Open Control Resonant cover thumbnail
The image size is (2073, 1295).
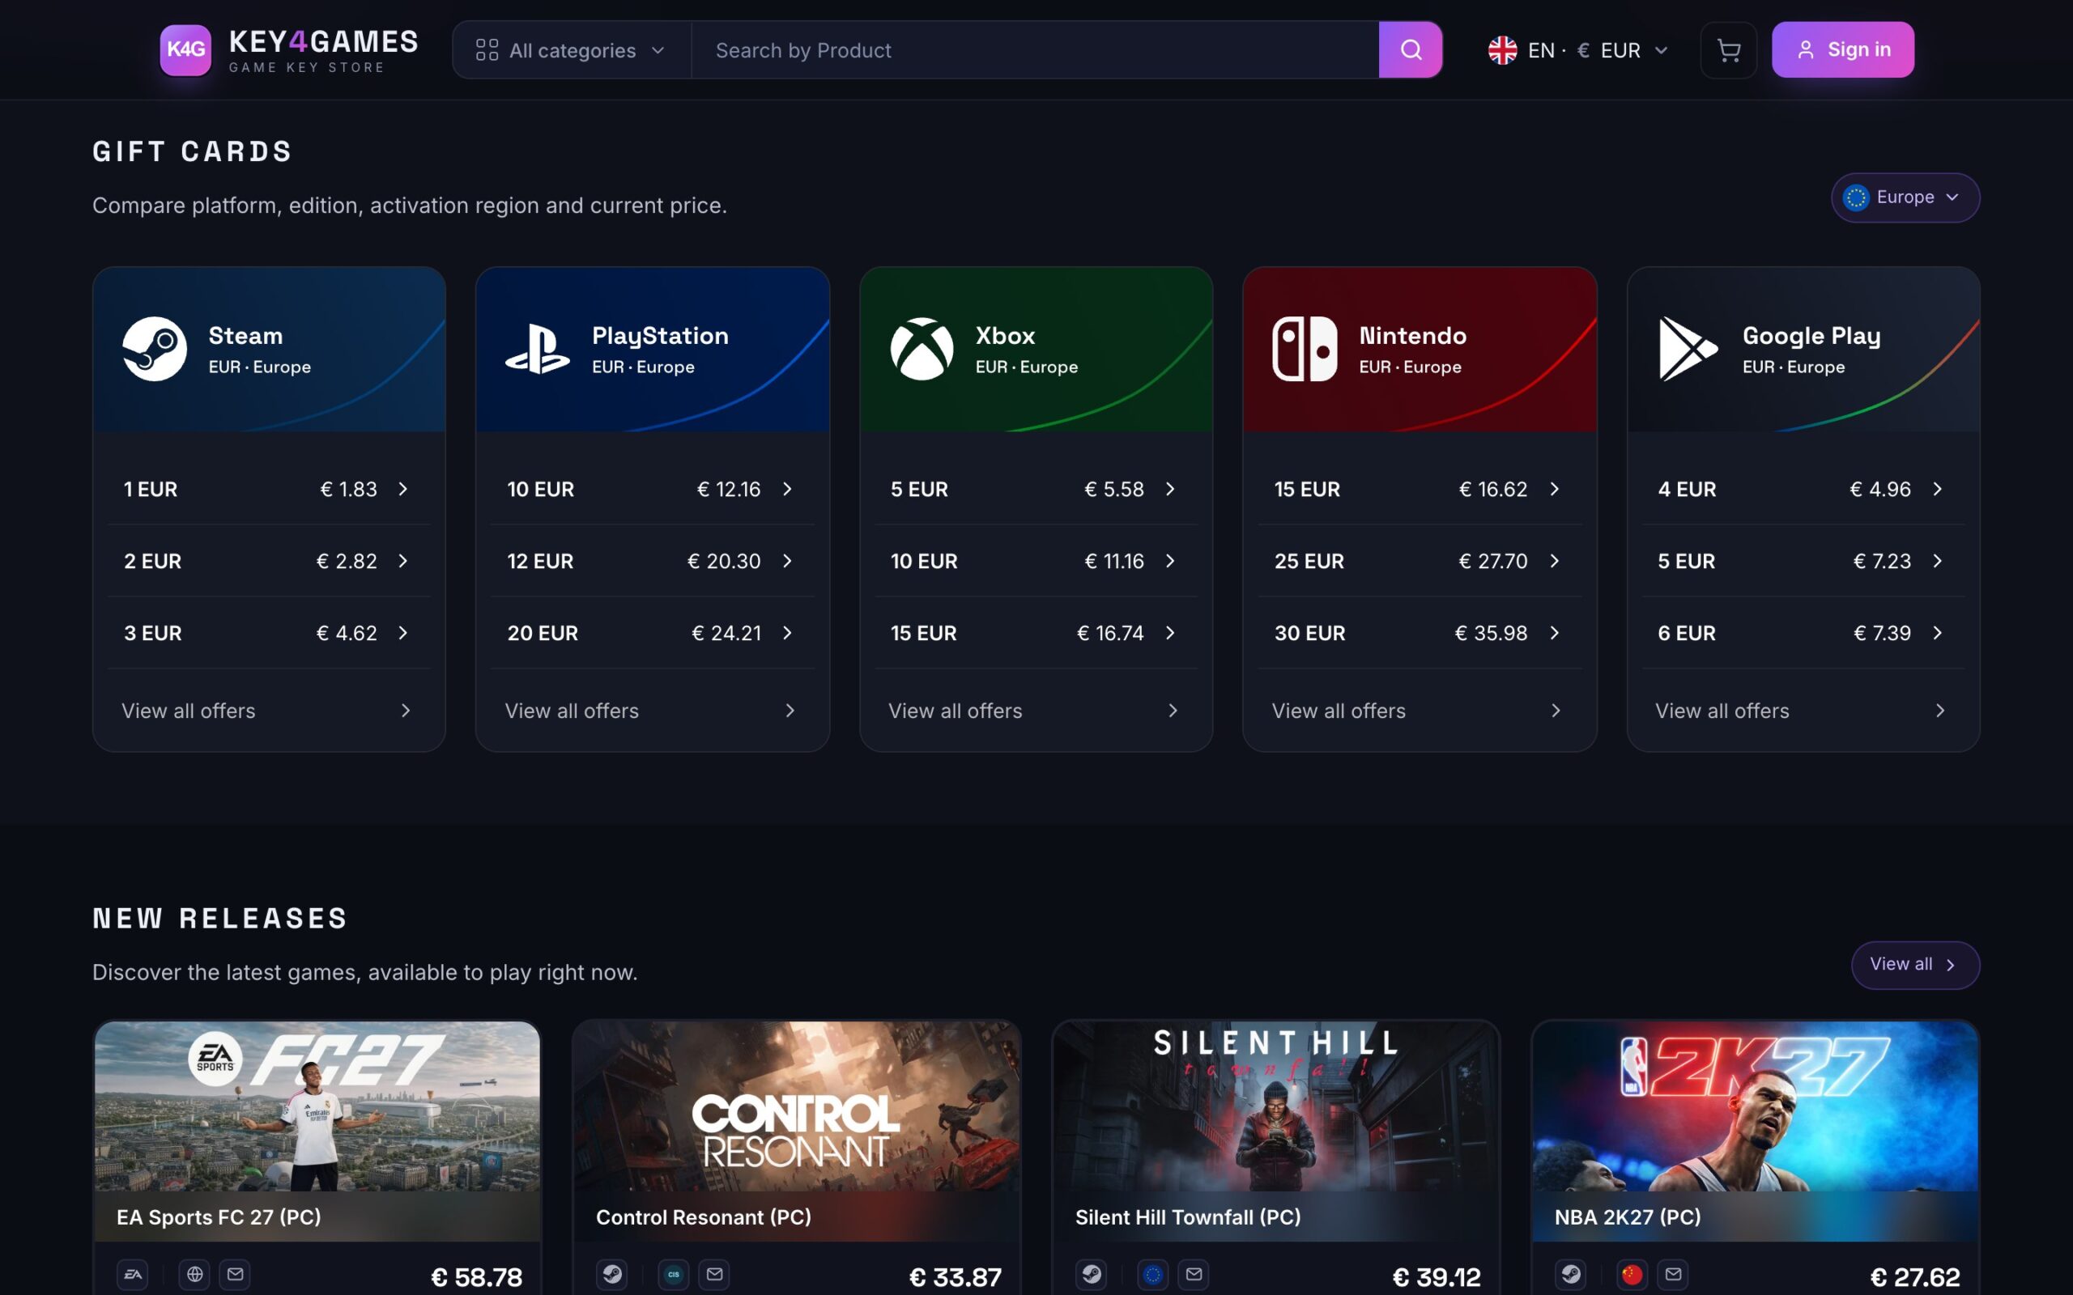tap(797, 1106)
